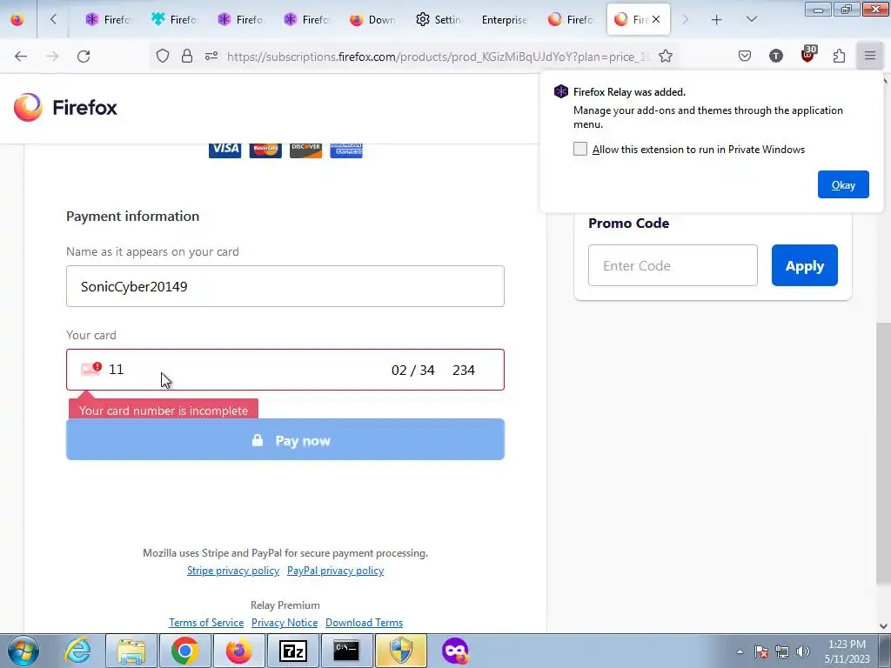891x668 pixels.
Task: Open the volume speaker tray icon
Action: click(803, 651)
